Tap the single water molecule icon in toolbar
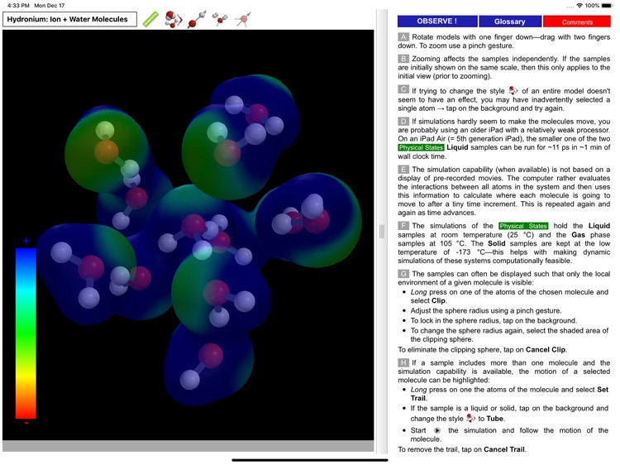This screenshot has height=465, width=620. pos(220,19)
